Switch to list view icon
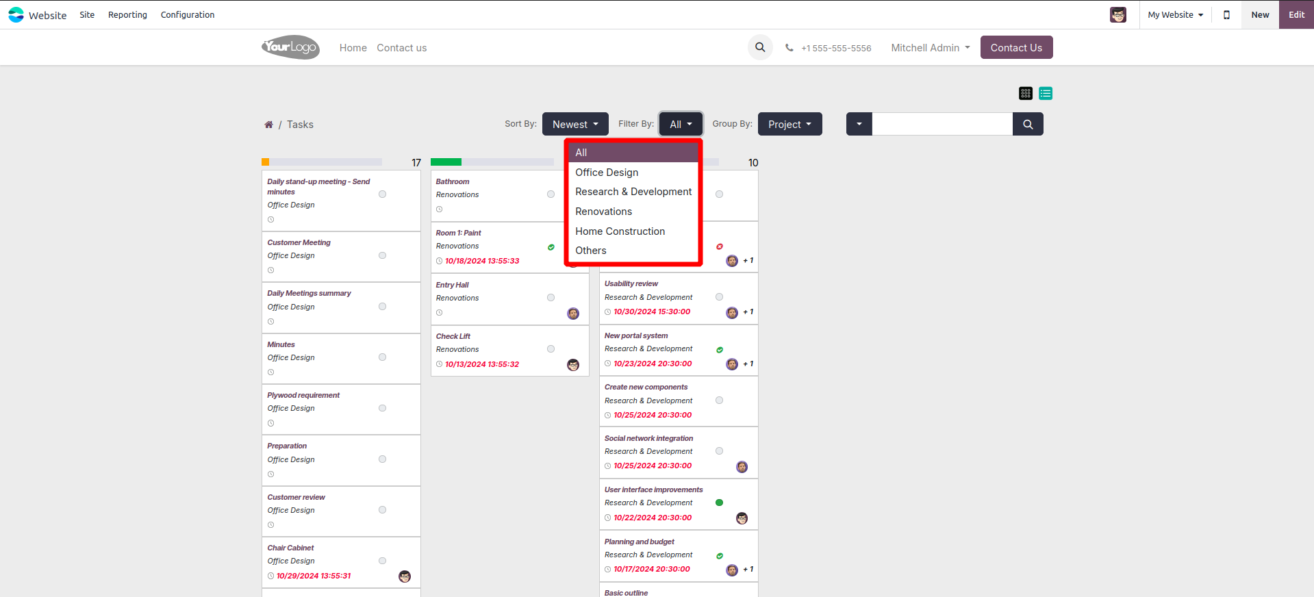Image resolution: width=1314 pixels, height=597 pixels. tap(1046, 93)
